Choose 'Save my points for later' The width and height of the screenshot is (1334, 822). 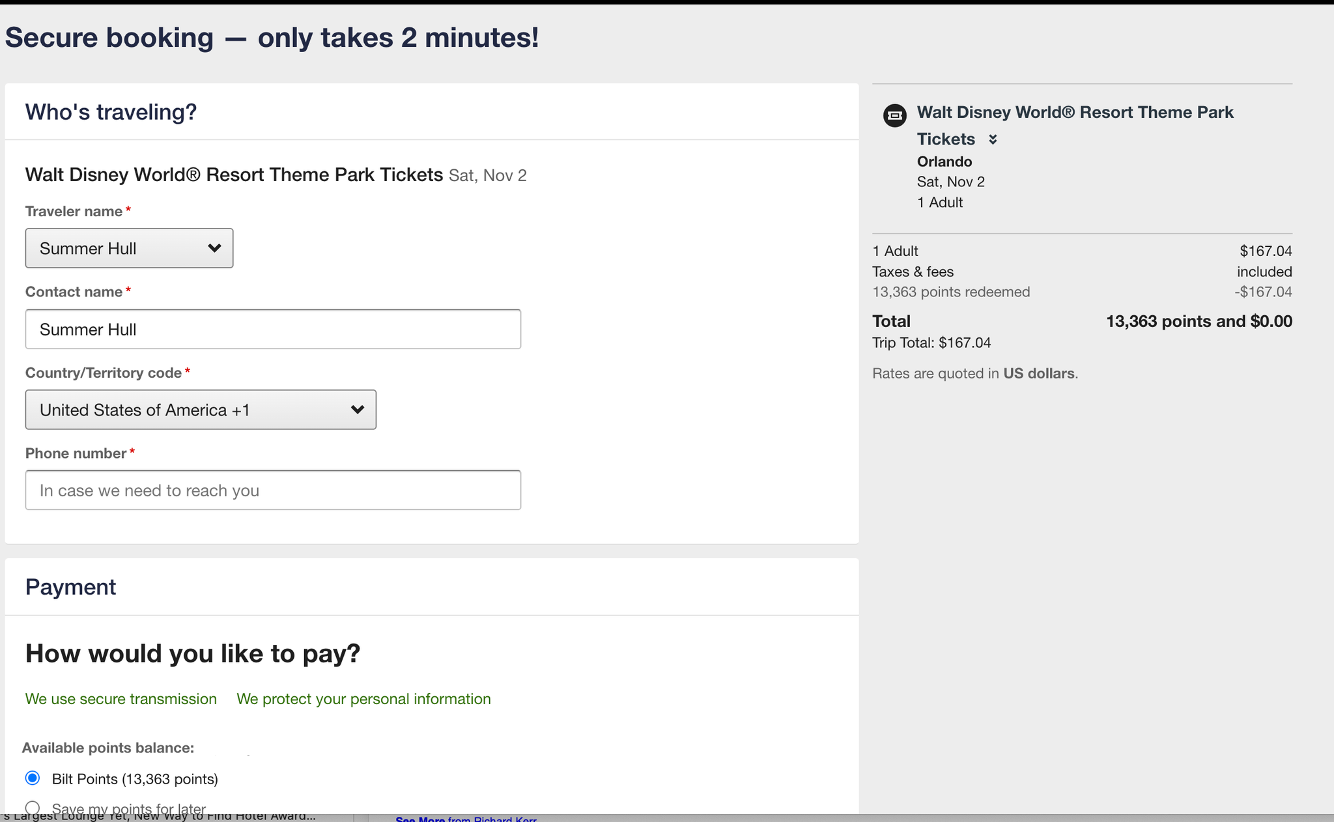pos(33,807)
